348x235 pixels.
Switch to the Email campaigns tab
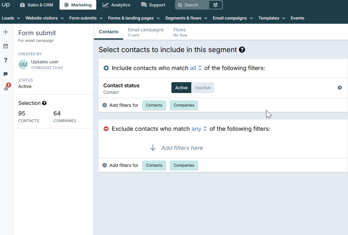click(146, 32)
